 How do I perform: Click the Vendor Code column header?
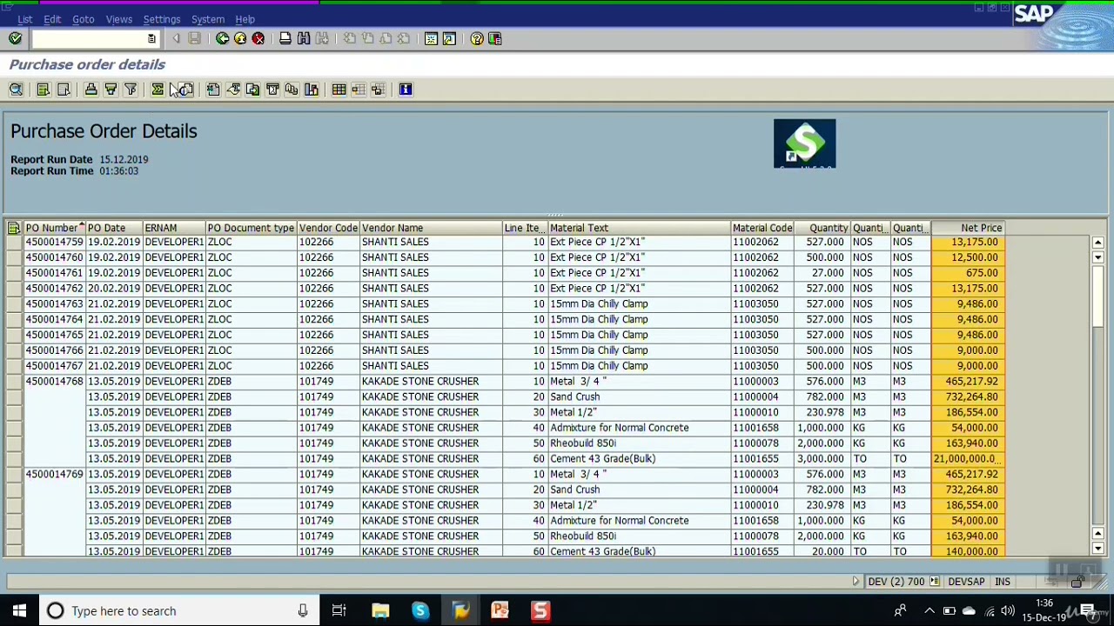[328, 228]
